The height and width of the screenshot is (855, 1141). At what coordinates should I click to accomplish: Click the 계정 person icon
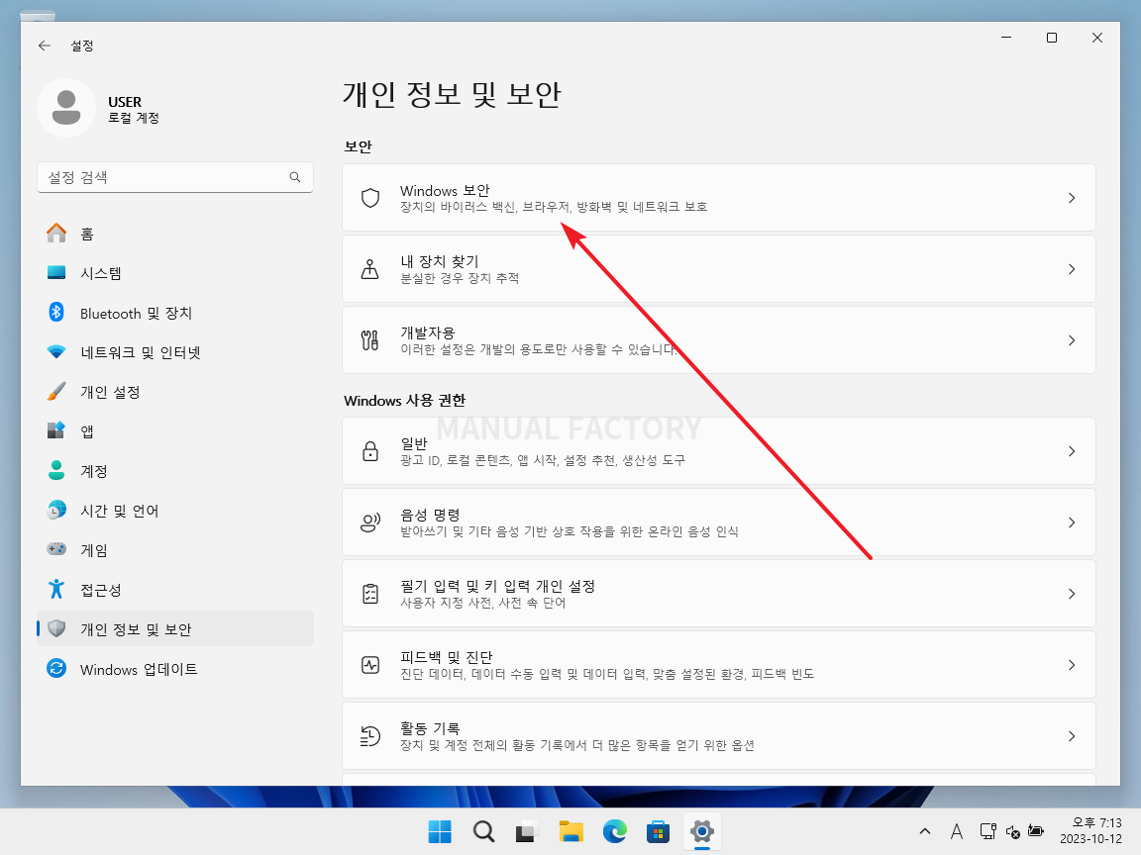pyautogui.click(x=56, y=470)
